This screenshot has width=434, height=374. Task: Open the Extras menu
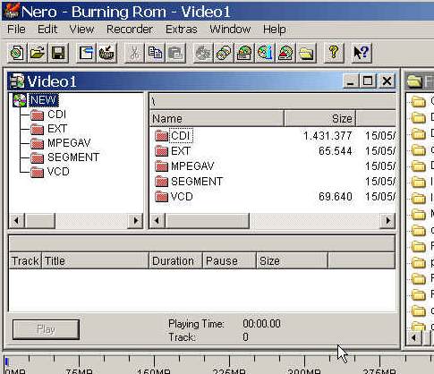tap(182, 30)
